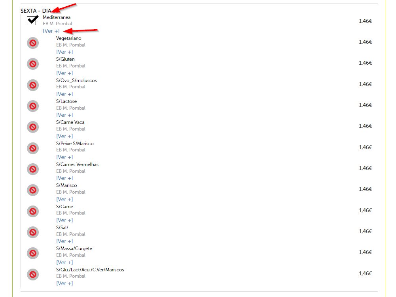
Task: Click the blocked icon beside Vegetariano
Action: click(x=33, y=43)
